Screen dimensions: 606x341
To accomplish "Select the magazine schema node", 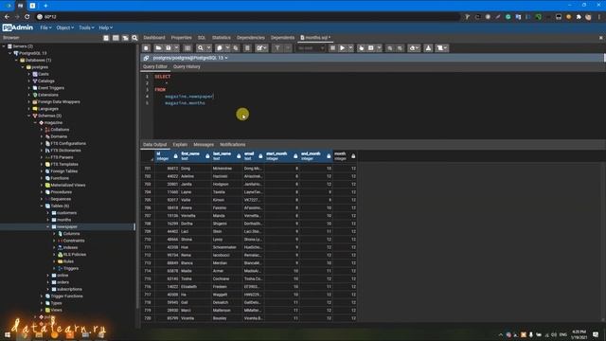I will coord(53,122).
